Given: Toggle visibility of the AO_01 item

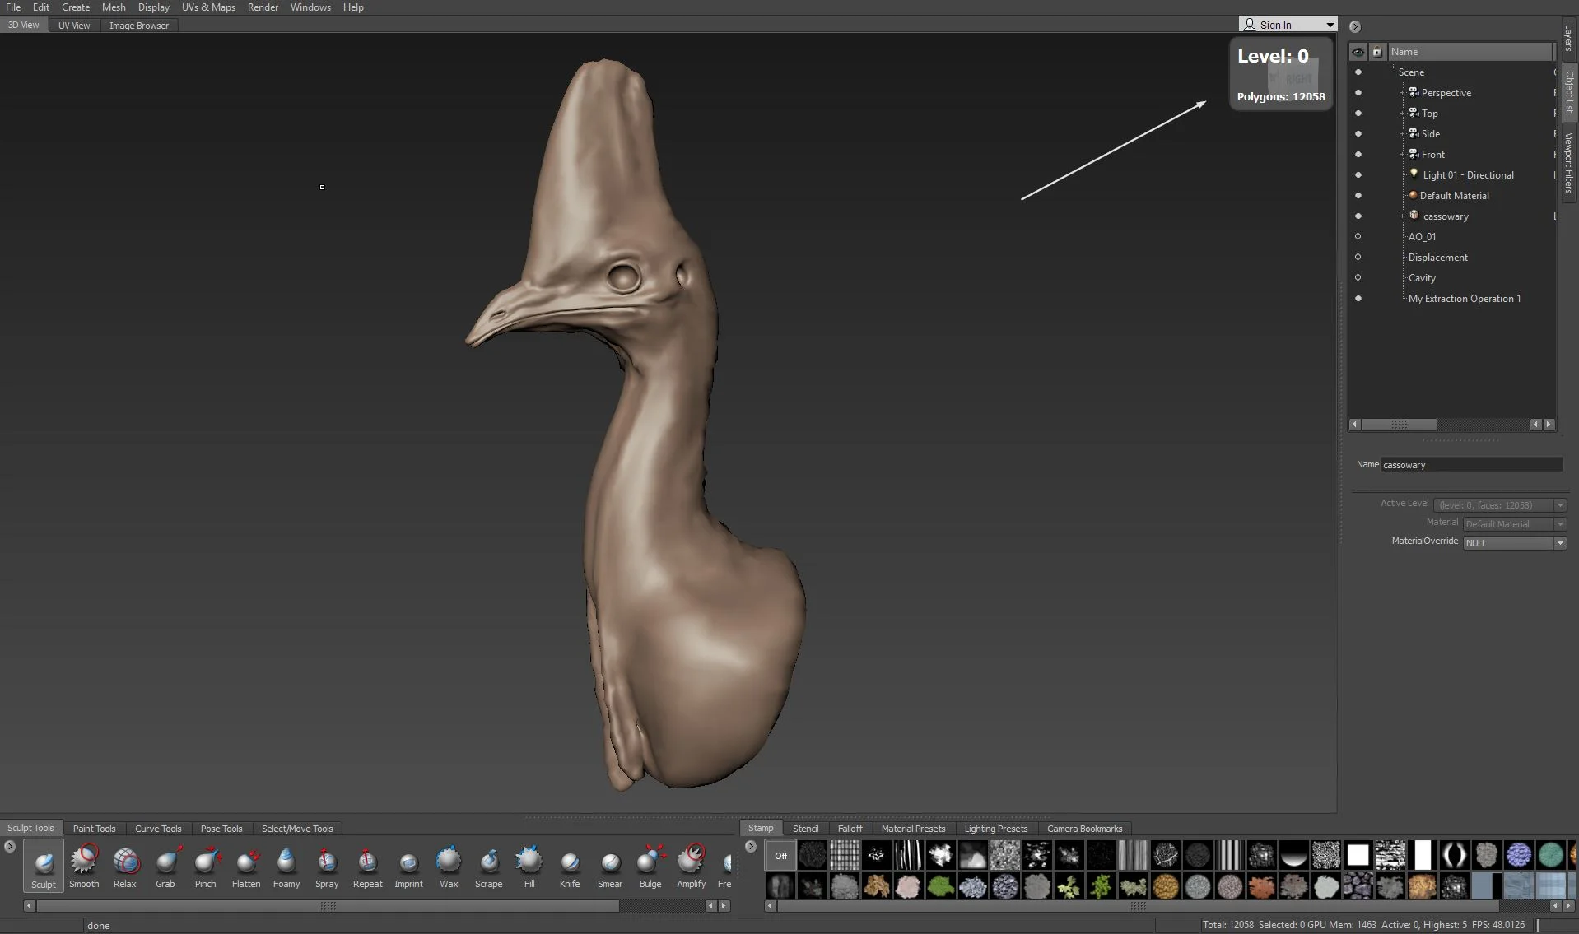Looking at the screenshot, I should click(x=1358, y=237).
